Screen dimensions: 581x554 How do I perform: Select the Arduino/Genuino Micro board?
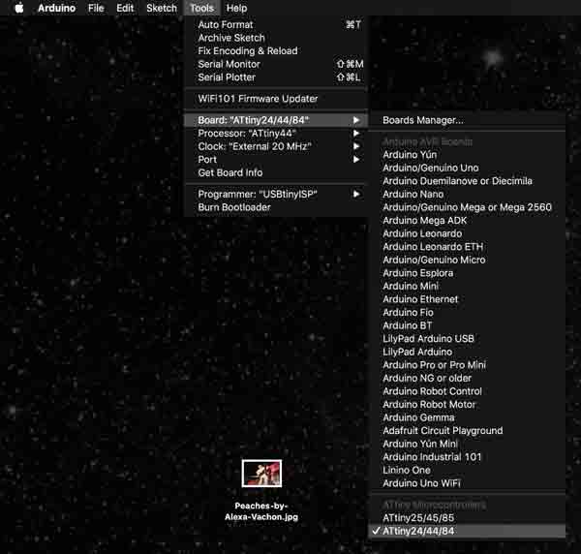[468, 260]
